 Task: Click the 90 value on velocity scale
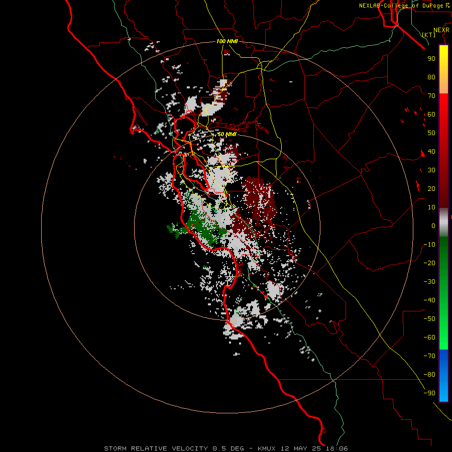[x=431, y=59]
